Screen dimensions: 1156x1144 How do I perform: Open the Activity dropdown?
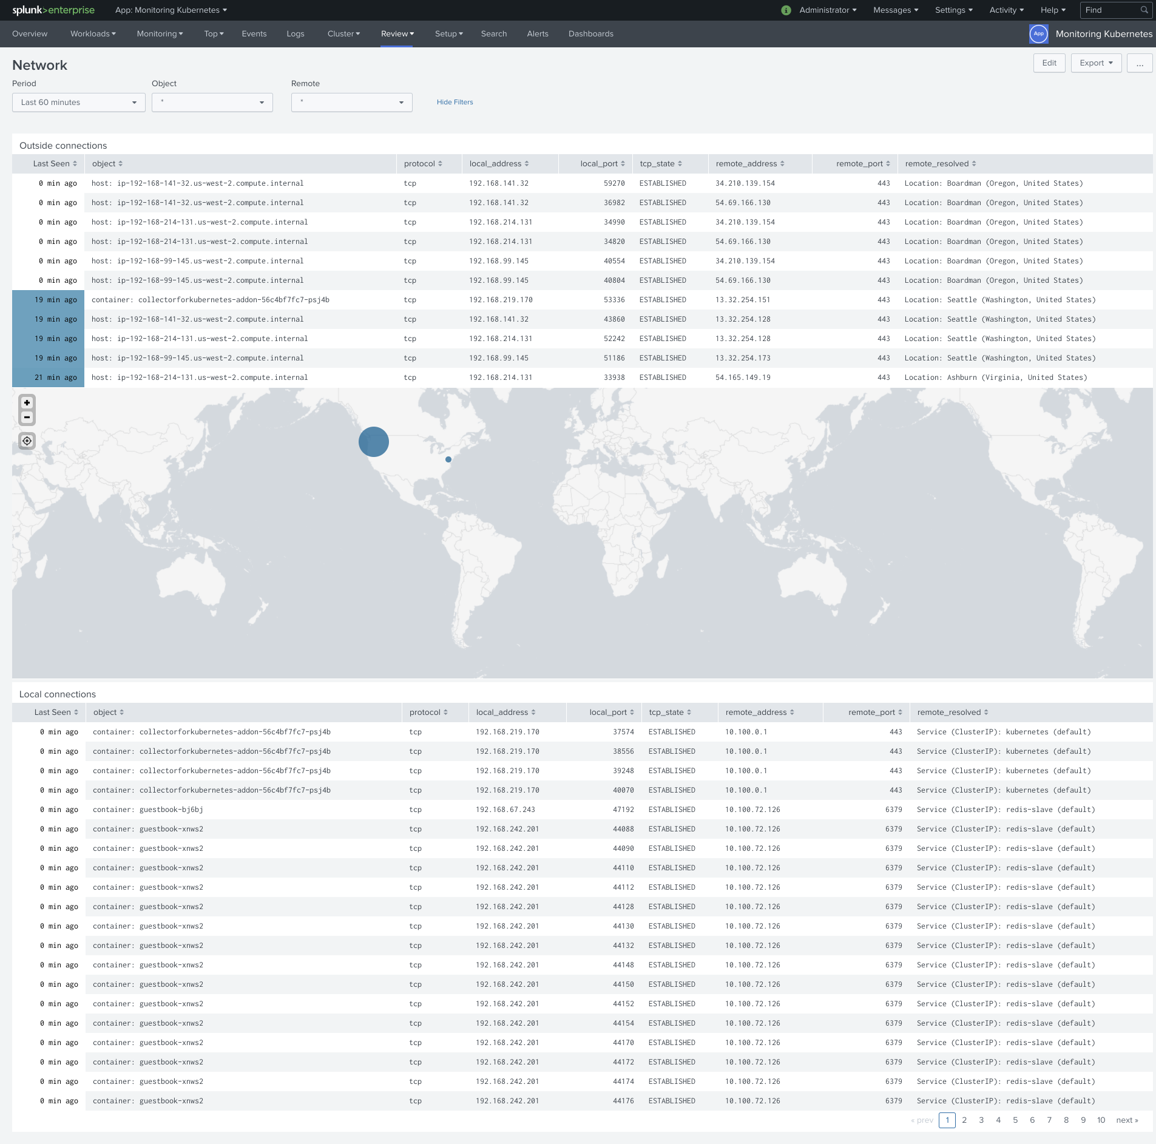(1006, 10)
